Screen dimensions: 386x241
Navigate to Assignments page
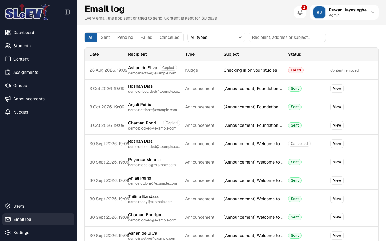point(38,72)
